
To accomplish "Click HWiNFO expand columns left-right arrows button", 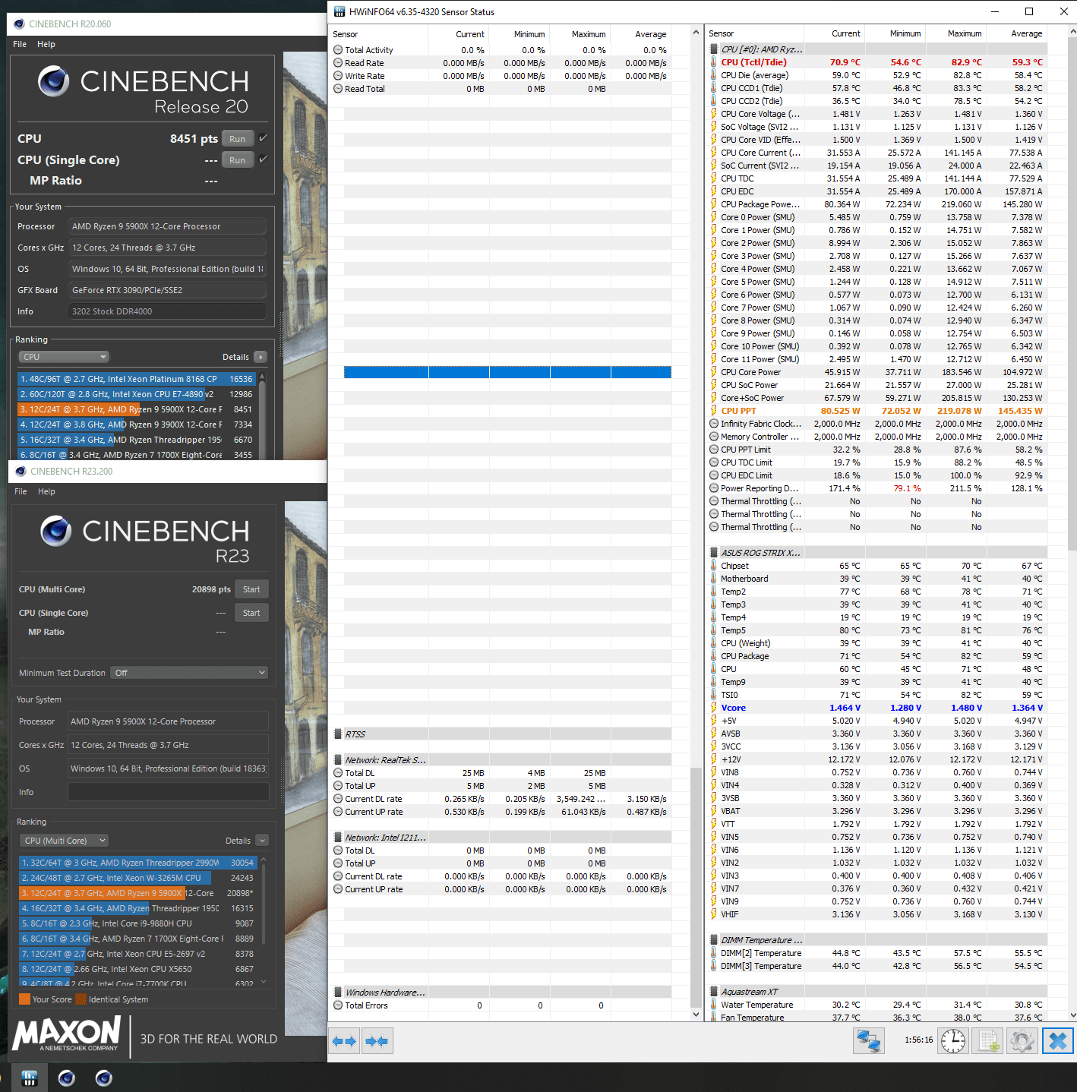I will pos(344,1041).
